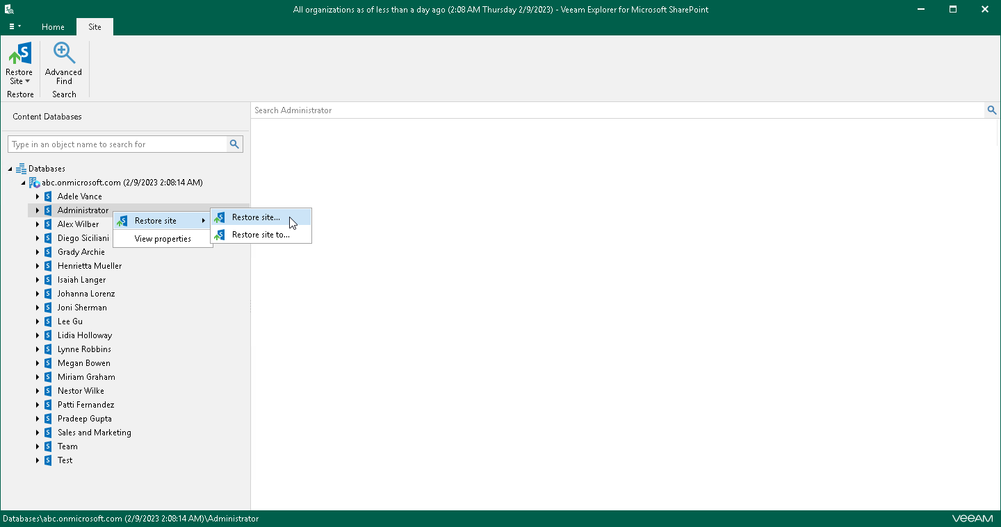This screenshot has height=527, width=1001.
Task: Expand the Adele Vance site node
Action: click(x=38, y=196)
